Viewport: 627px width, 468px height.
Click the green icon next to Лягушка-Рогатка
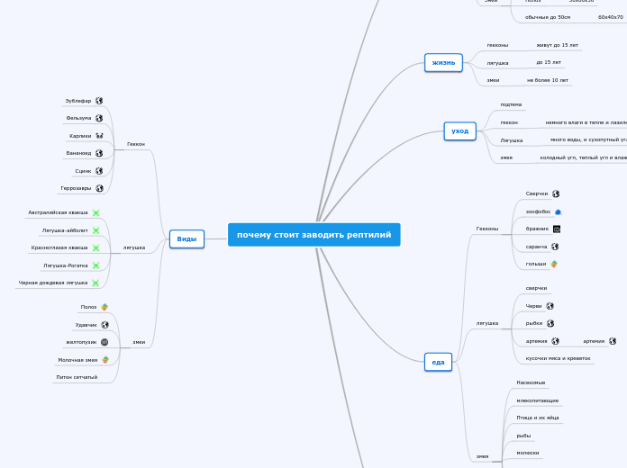click(x=96, y=265)
